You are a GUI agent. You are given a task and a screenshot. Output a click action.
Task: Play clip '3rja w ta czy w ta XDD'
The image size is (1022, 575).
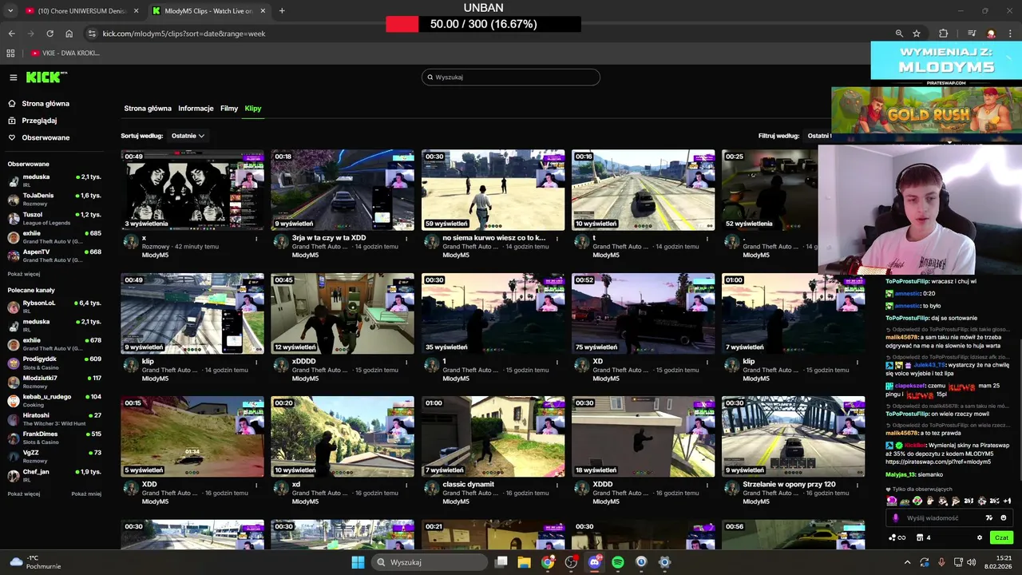343,190
